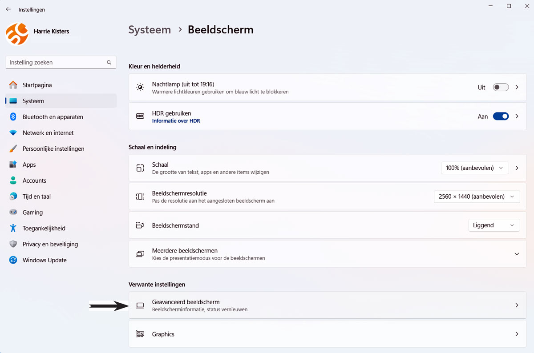Viewport: 534px width, 353px height.
Task: Click the Graphics GPU icon
Action: coord(140,334)
